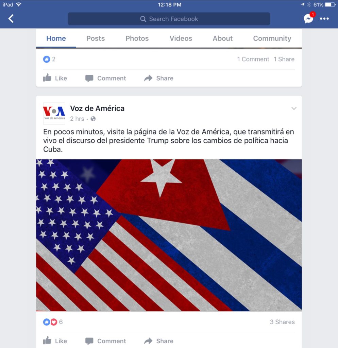Open the three-dot more options menu

(x=324, y=19)
